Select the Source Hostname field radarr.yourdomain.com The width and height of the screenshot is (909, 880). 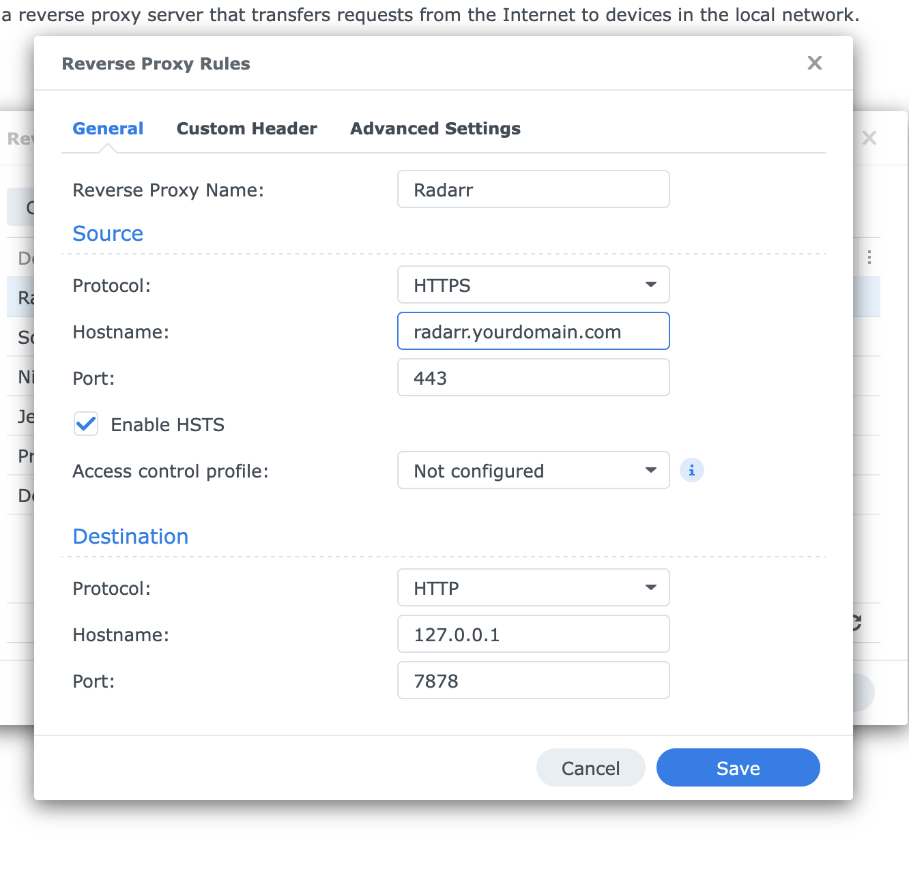click(533, 331)
